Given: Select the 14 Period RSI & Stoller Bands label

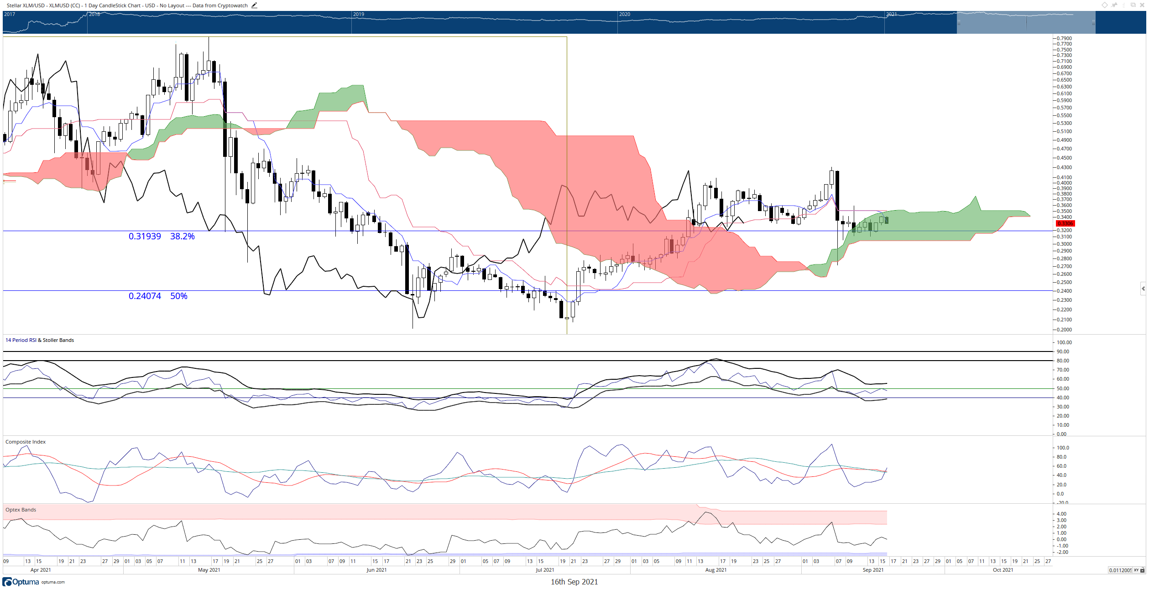Looking at the screenshot, I should tap(40, 340).
